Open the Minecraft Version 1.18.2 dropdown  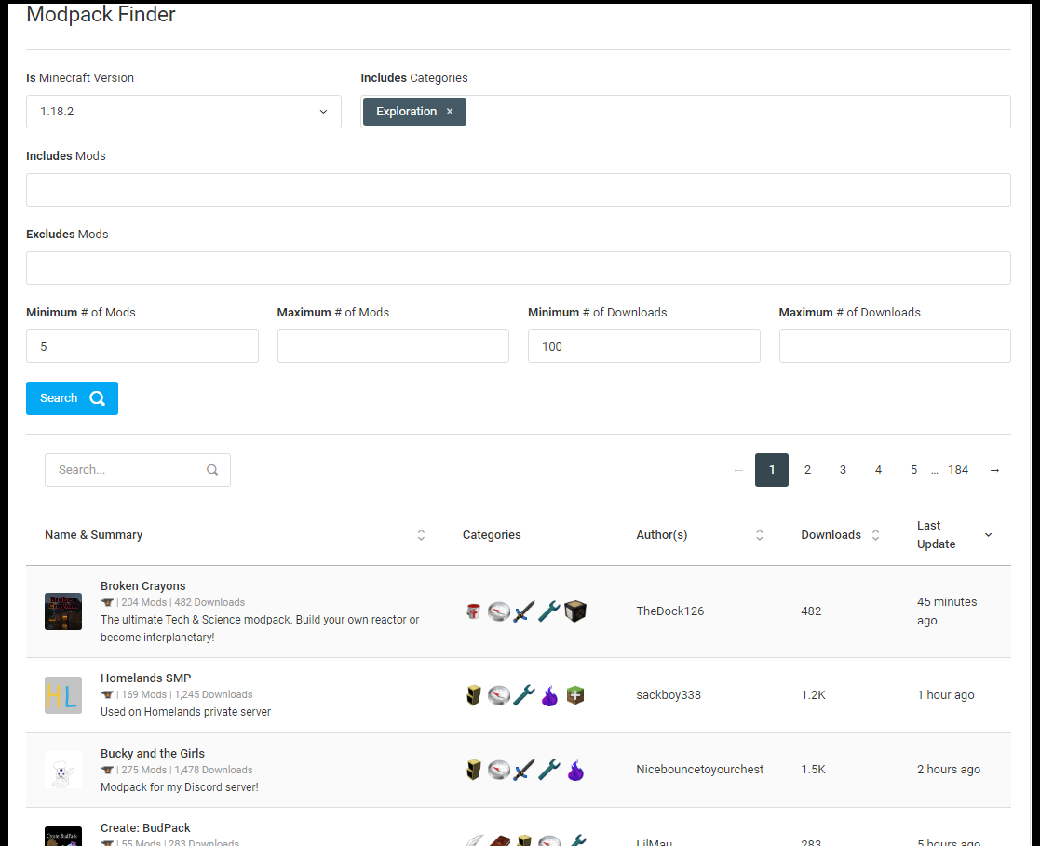tap(183, 112)
